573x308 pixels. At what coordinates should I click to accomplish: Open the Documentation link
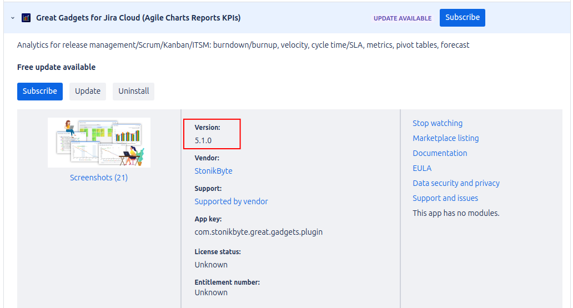(440, 153)
